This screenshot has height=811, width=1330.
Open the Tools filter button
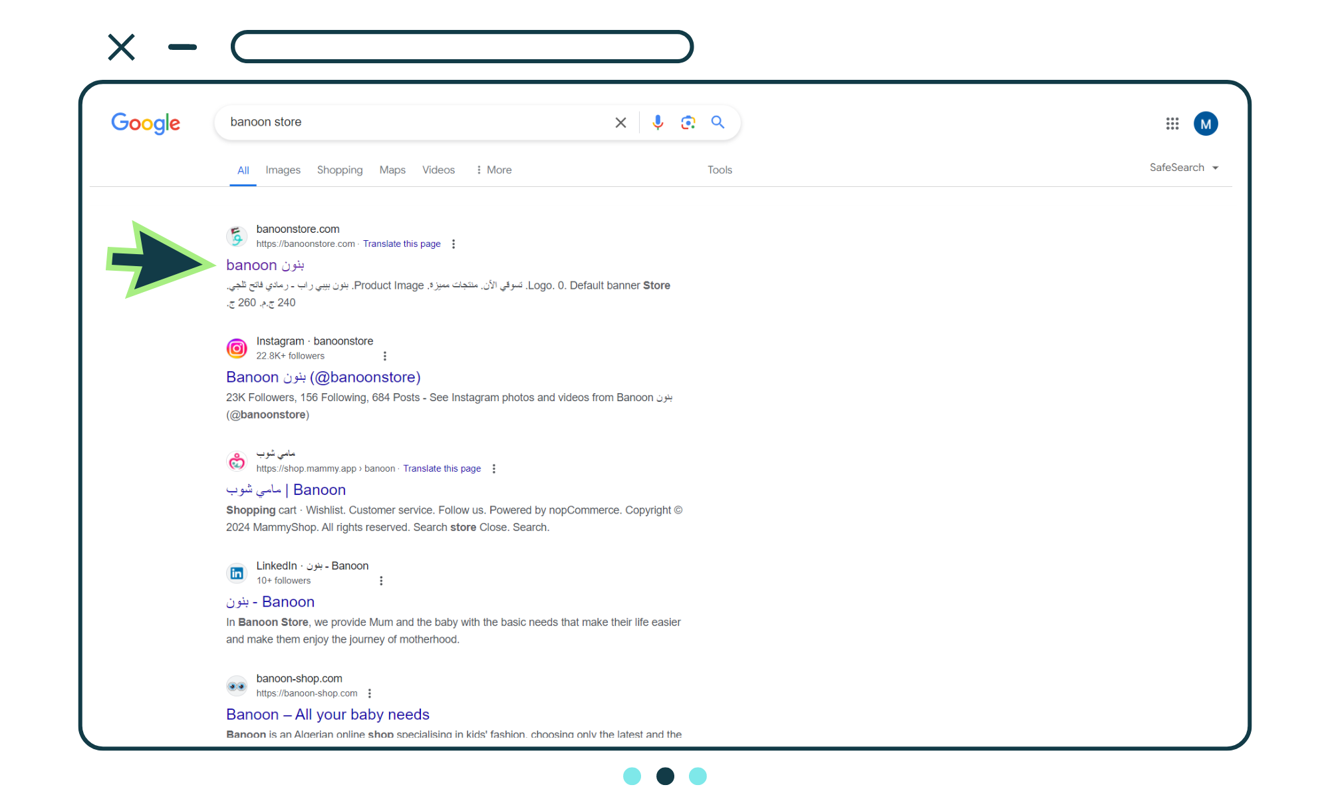[719, 170]
